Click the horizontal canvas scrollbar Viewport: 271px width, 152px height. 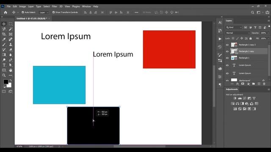(139, 147)
